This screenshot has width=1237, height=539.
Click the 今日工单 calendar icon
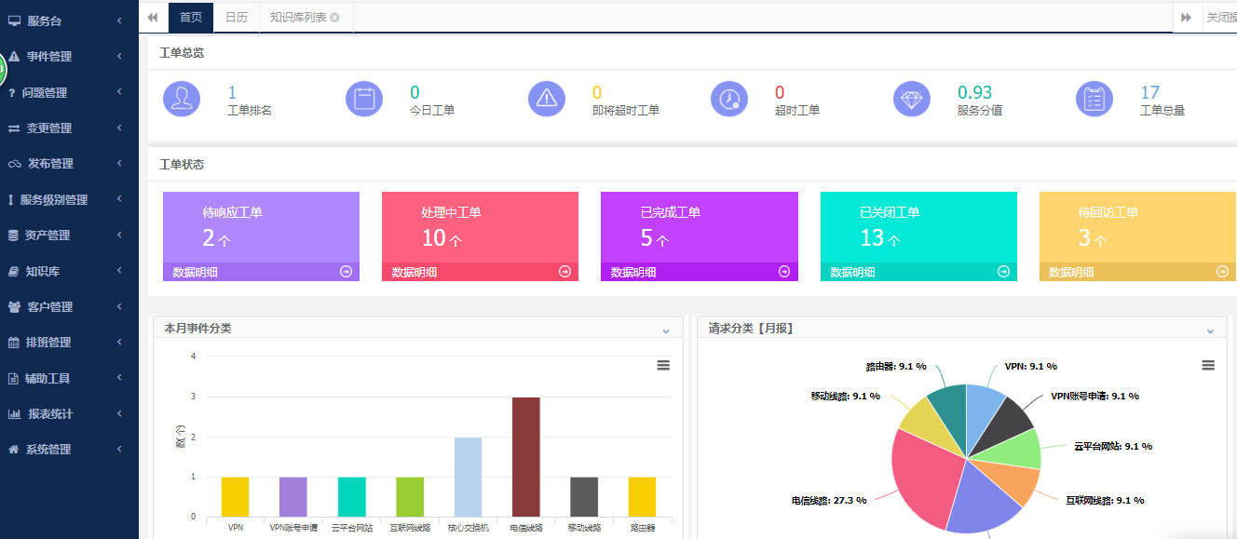point(364,99)
